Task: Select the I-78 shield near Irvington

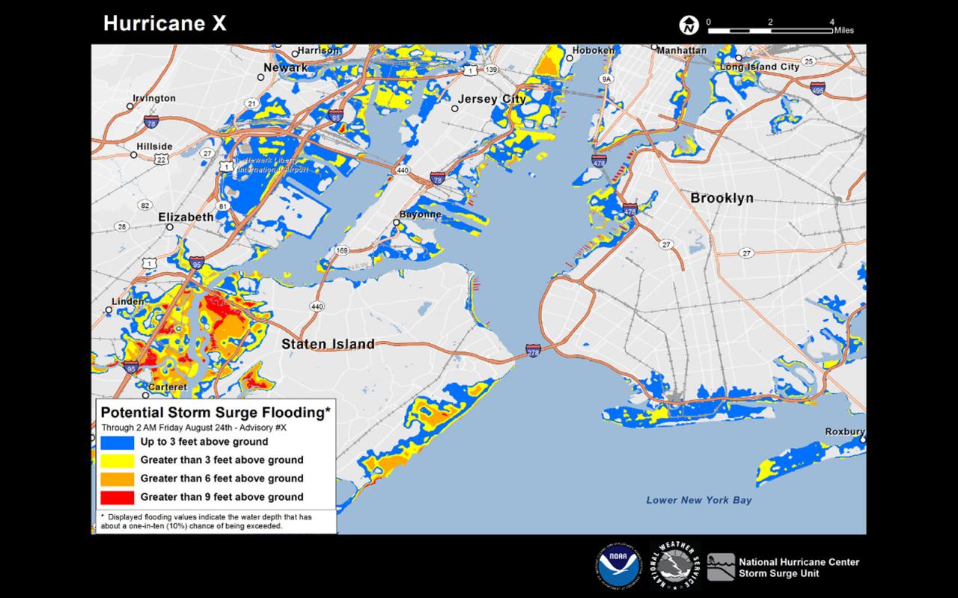Action: (x=150, y=120)
